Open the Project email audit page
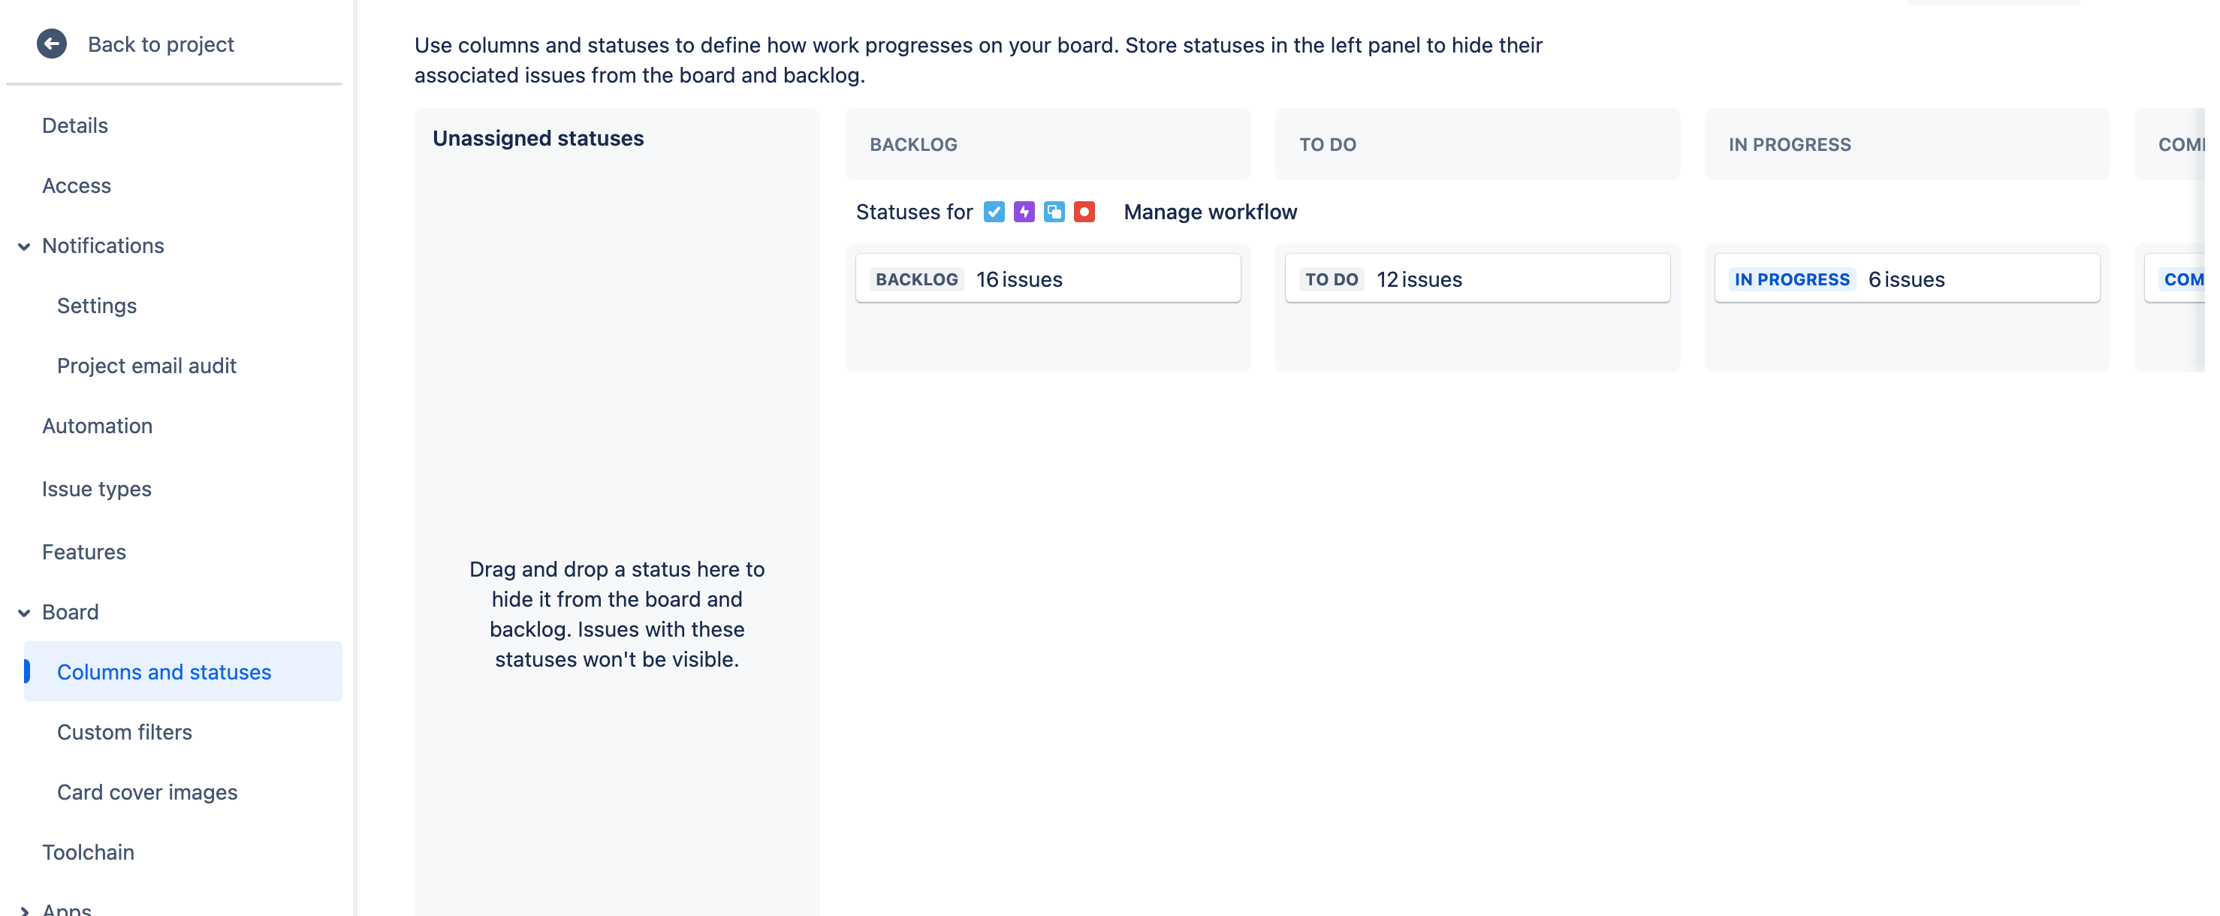This screenshot has width=2220, height=916. click(x=146, y=366)
